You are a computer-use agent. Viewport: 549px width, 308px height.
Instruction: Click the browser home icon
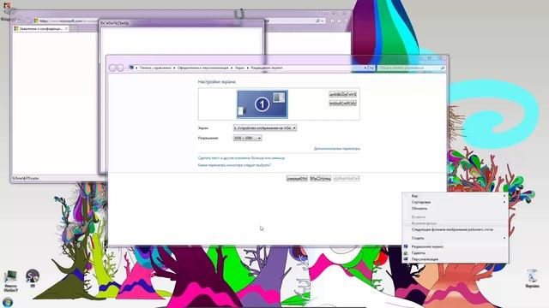(332, 21)
